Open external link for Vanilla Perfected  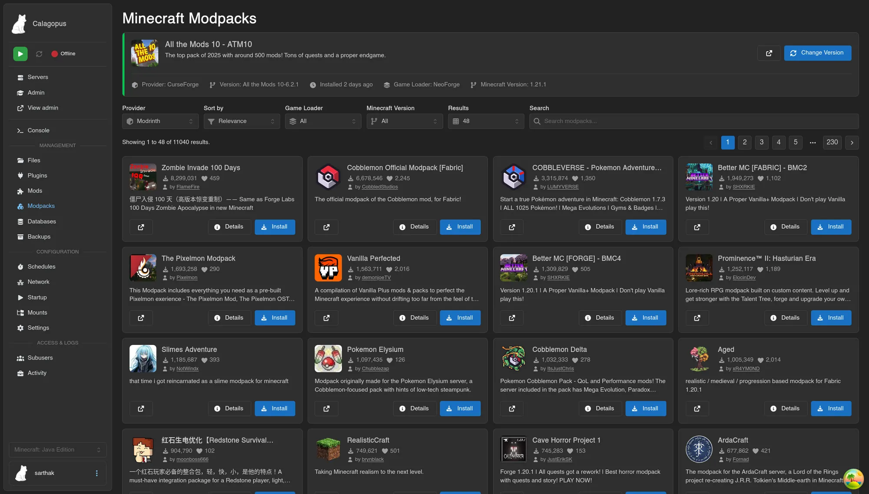[x=326, y=318]
